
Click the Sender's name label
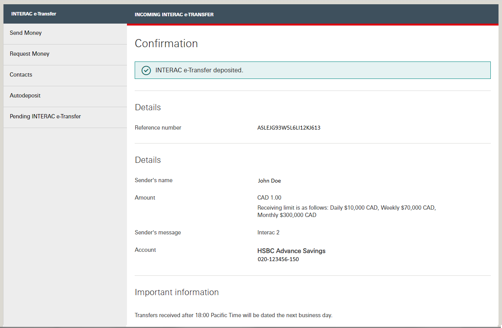click(154, 180)
